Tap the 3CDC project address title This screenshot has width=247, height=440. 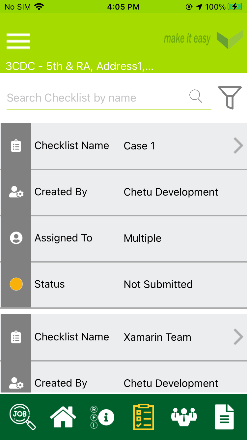(80, 66)
